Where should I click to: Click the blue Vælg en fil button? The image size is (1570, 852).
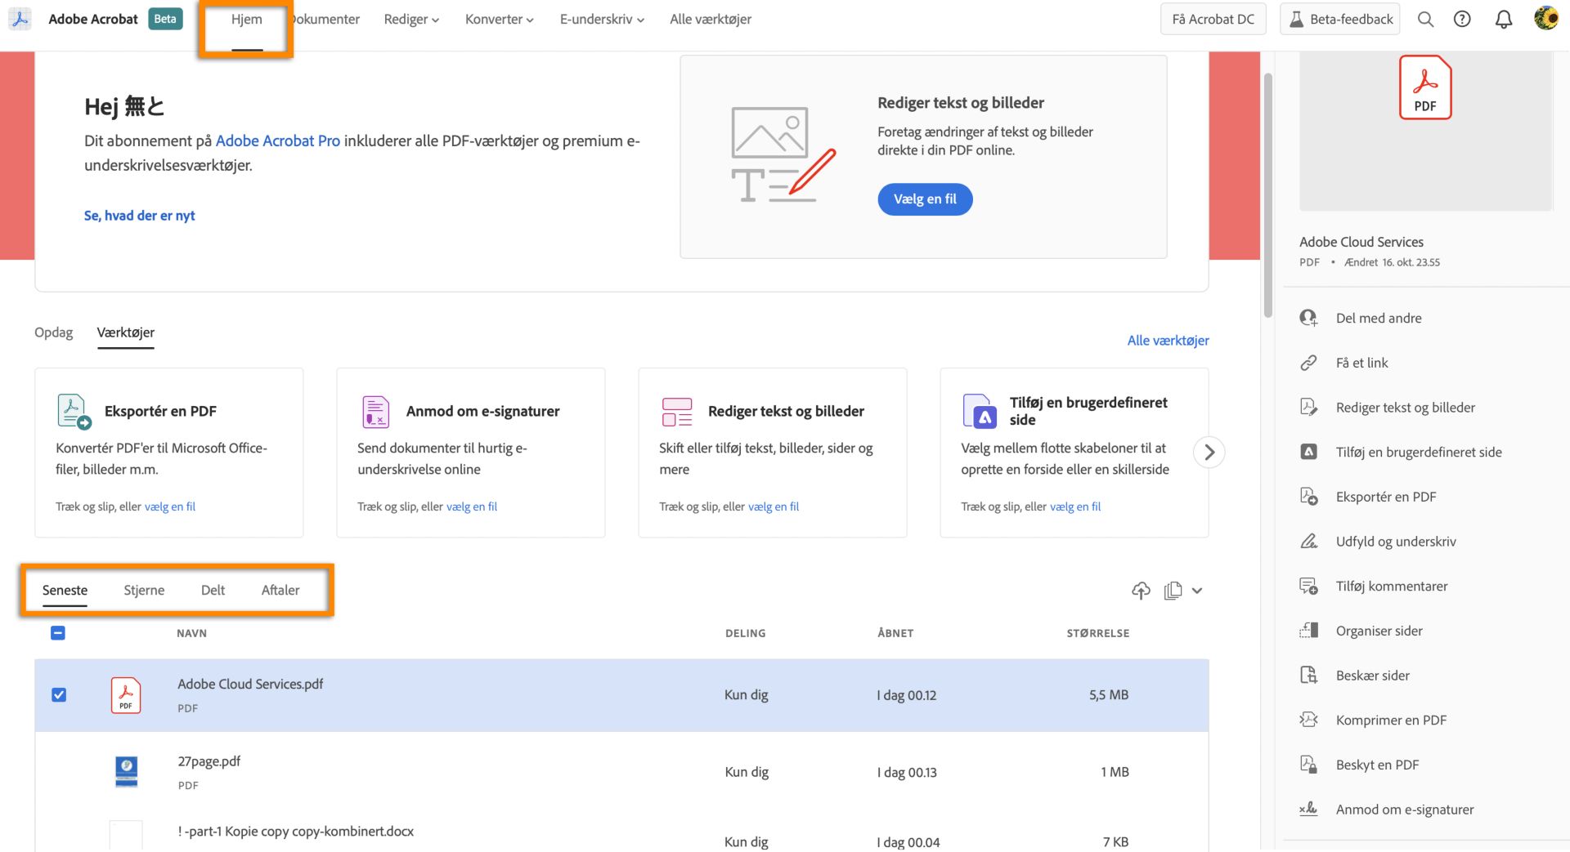[925, 199]
